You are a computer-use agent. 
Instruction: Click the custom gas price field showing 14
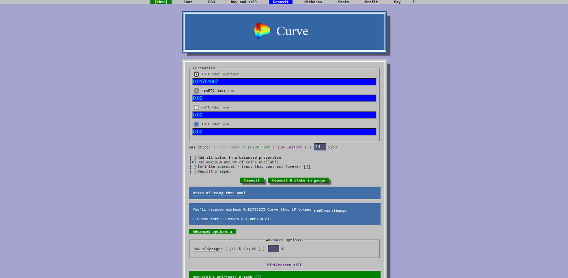coord(320,147)
